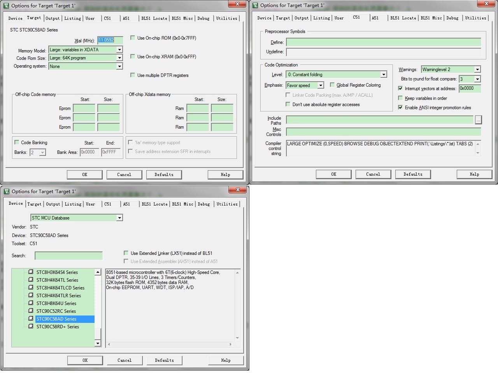Click the Keil title bar icon of the C51-tab window
Viewport: 498px width, 373px height.
[x=255, y=5]
